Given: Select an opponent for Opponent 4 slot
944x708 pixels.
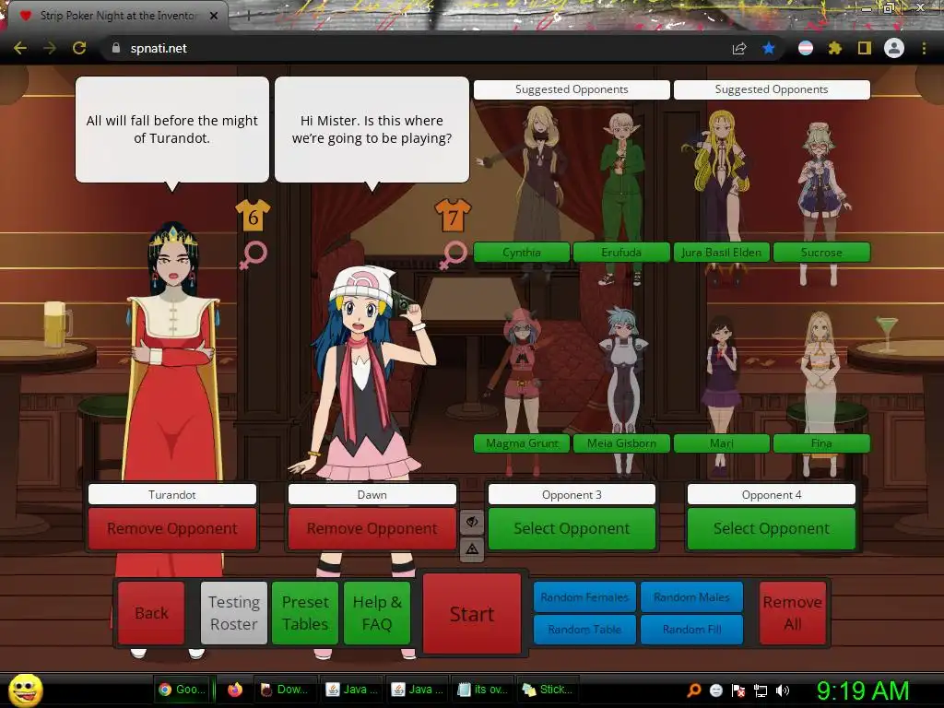Looking at the screenshot, I should [772, 528].
